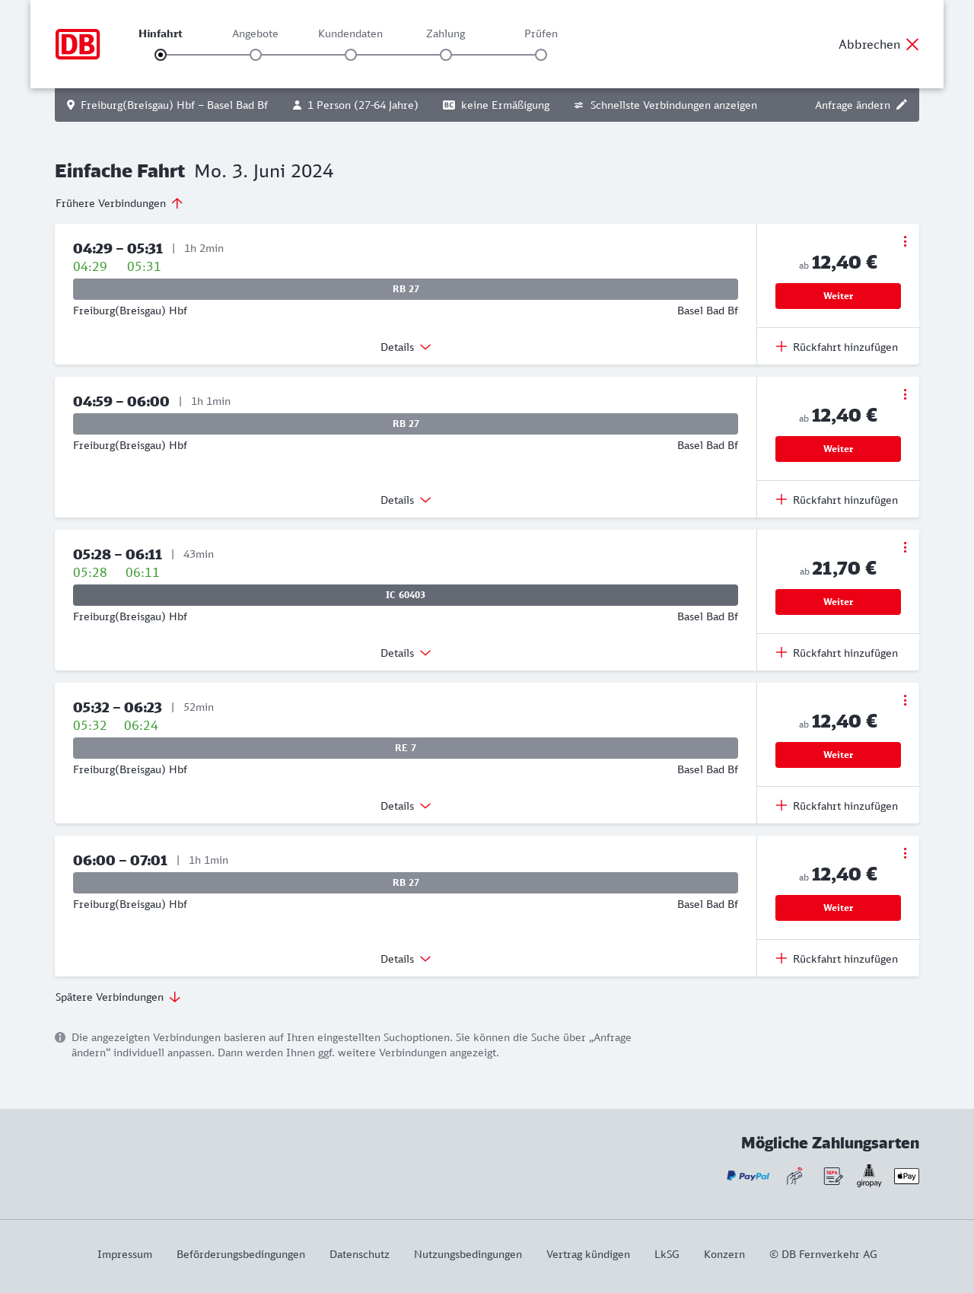Expand Details for the 04:29 RB 27 connection
The width and height of the screenshot is (974, 1293).
click(x=406, y=347)
